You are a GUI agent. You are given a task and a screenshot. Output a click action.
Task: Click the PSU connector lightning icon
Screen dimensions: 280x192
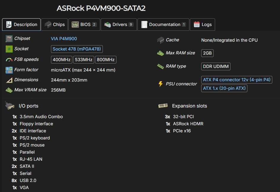tap(161, 84)
